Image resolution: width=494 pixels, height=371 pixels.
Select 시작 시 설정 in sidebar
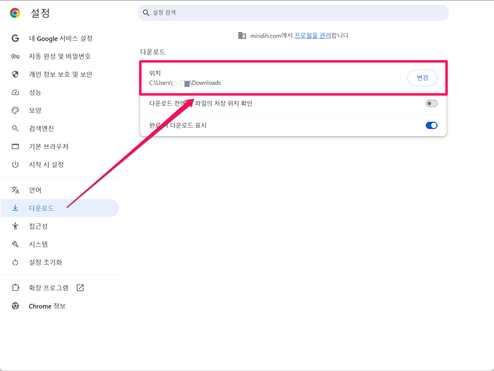[x=46, y=164]
